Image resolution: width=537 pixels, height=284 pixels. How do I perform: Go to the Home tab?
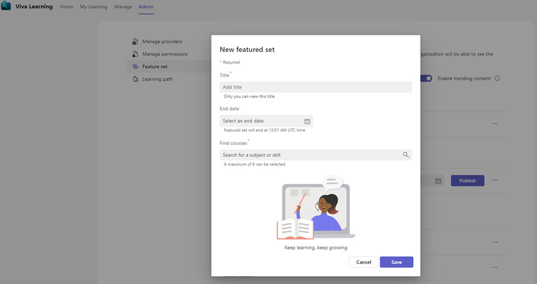[66, 7]
